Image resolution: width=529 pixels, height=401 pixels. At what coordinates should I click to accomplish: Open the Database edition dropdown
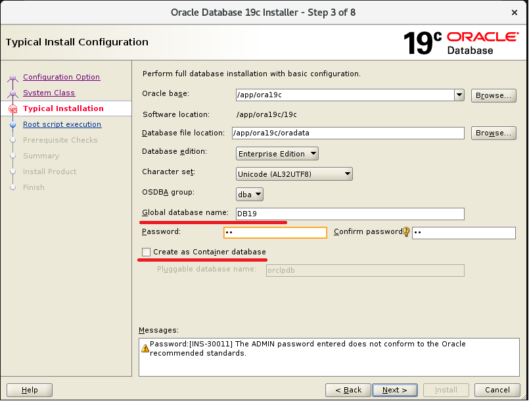pyautogui.click(x=277, y=154)
